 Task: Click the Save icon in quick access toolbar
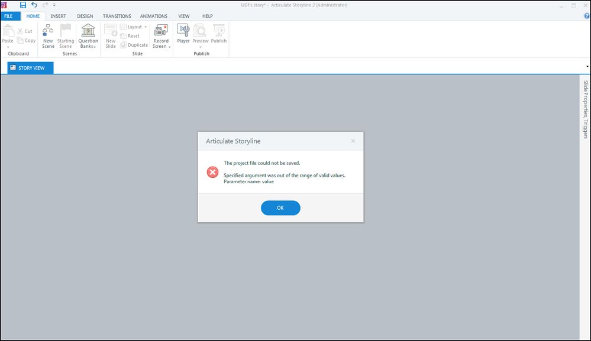tap(23, 5)
